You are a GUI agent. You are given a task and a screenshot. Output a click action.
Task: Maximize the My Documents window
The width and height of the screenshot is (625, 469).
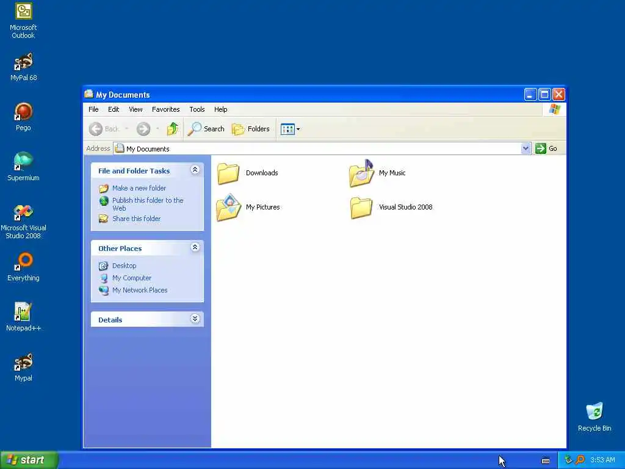544,95
